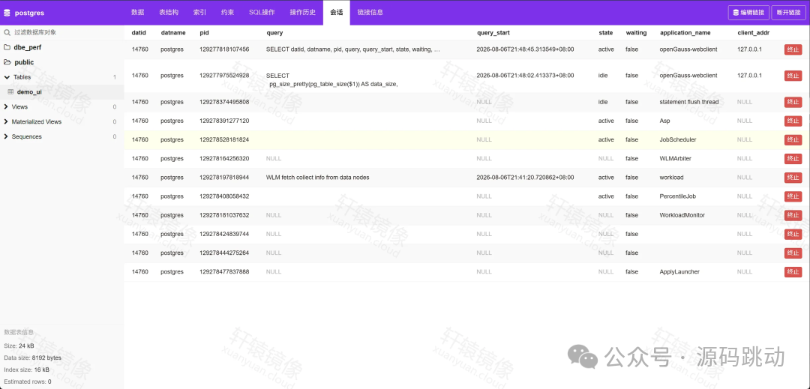Click the pg_size_pretty query cell

click(331, 79)
